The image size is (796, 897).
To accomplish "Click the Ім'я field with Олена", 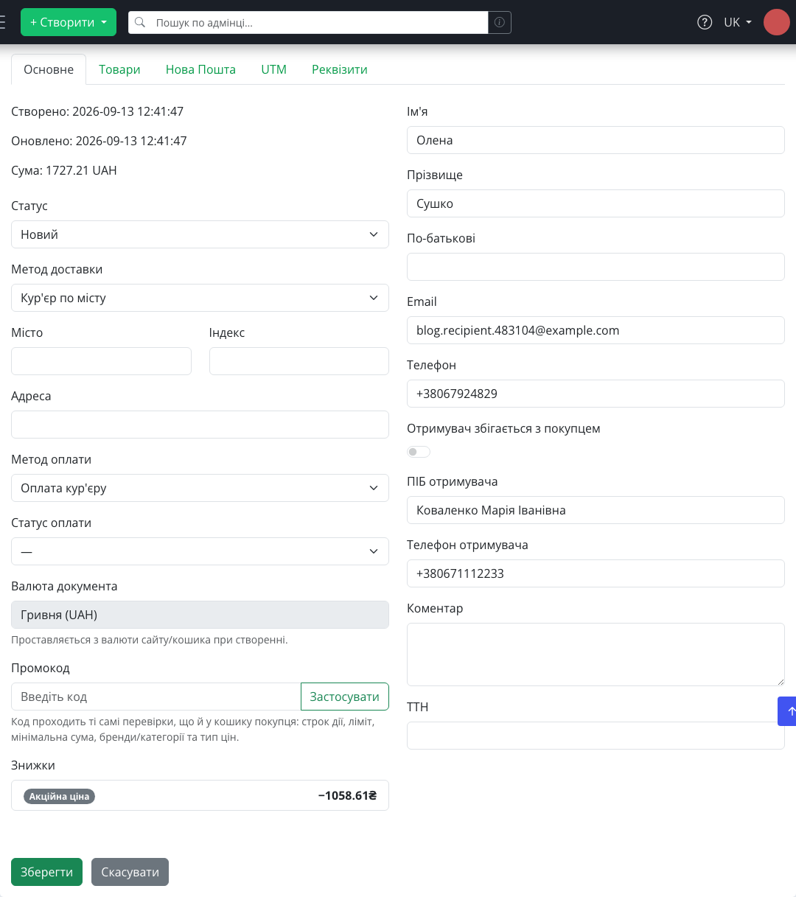I will [x=596, y=140].
